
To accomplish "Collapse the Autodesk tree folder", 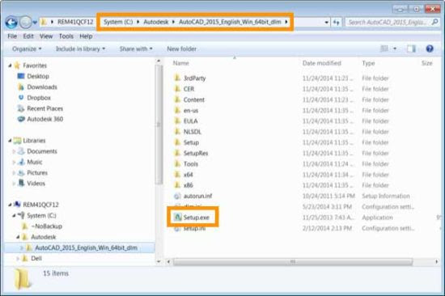I will pos(18,237).
